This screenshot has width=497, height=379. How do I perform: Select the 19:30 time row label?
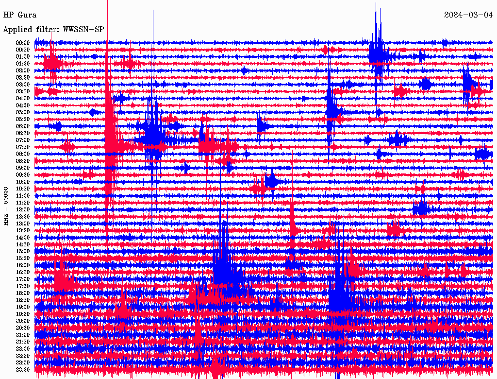click(22, 314)
